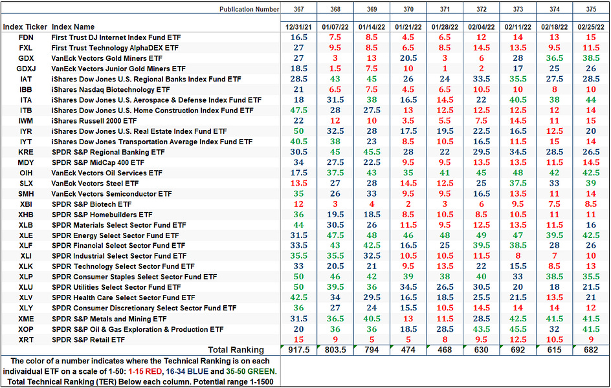Screen dimensions: 611x388
Task: Select XLV value 42.5 for 12/31/21
Action: (299, 297)
